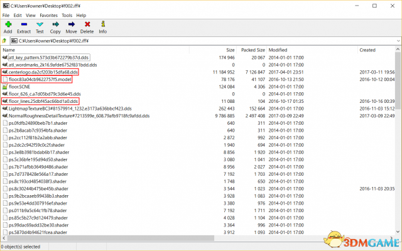Select atl_key_pattern.573d3b672279b37d.dds file
402x251 pixels.
click(48, 57)
